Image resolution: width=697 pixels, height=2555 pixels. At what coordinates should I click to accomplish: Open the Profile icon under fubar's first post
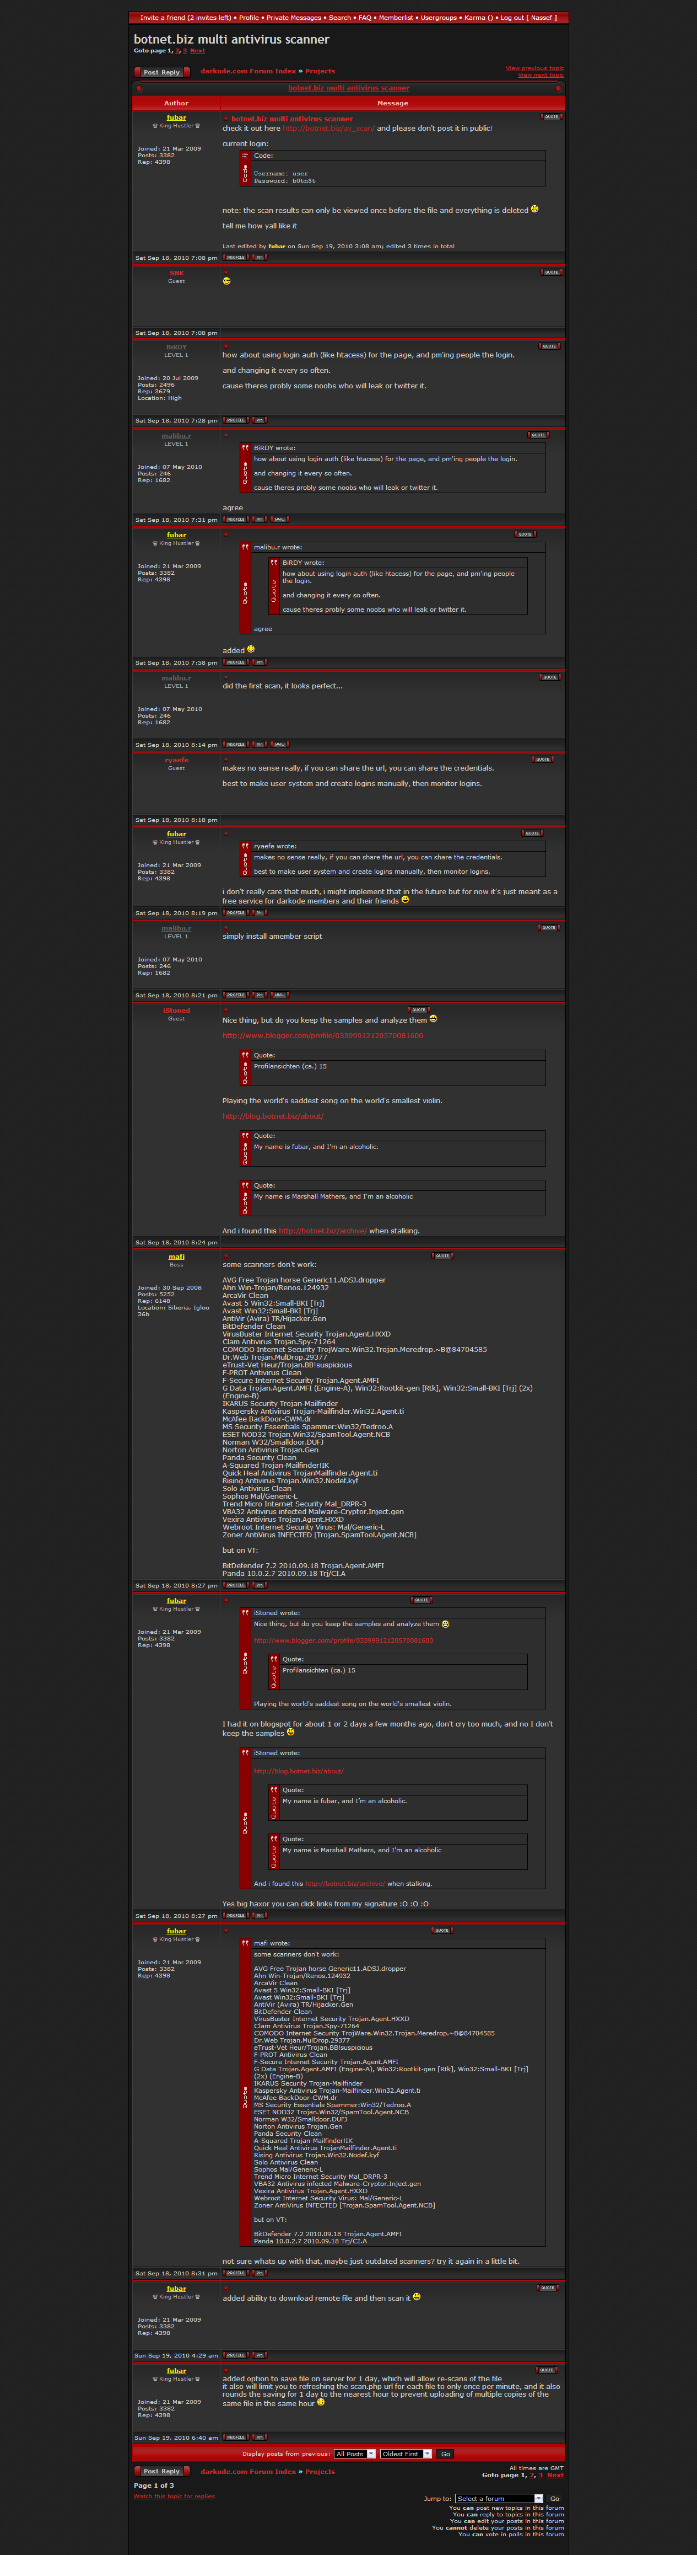point(236,257)
